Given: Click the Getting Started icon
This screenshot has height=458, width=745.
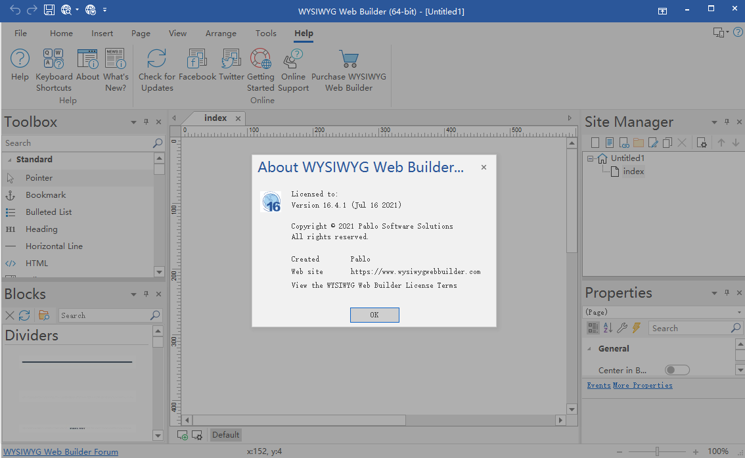Looking at the screenshot, I should point(260,59).
